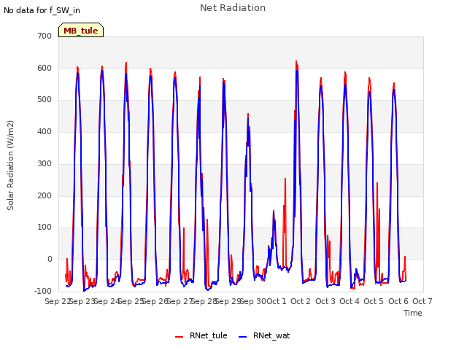Click the Oct 5 x-axis label
The image size is (467, 350).
point(374,301)
